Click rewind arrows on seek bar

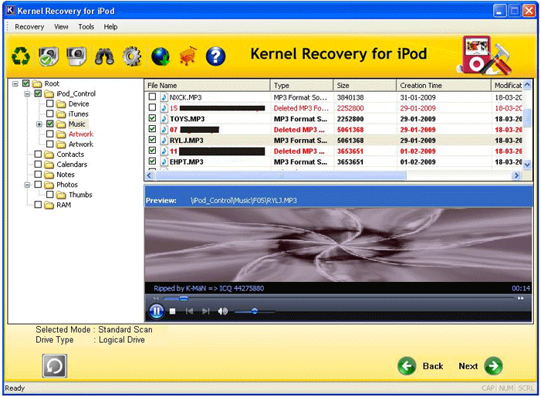coord(157,298)
